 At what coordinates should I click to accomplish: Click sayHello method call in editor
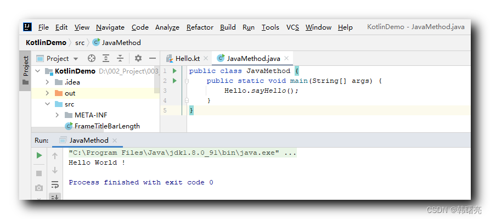(x=269, y=91)
